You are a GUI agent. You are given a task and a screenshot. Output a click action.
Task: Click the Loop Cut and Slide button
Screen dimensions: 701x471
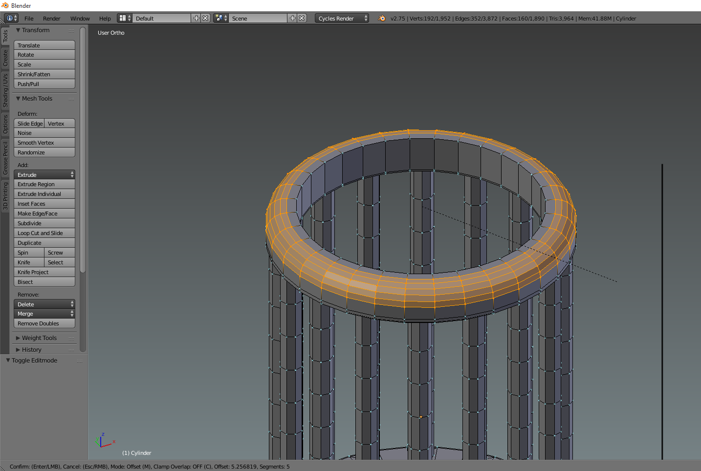(44, 233)
